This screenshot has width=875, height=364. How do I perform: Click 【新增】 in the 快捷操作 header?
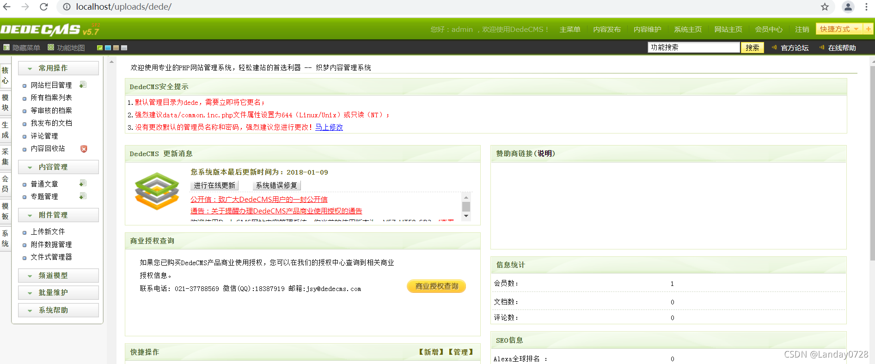[431, 352]
